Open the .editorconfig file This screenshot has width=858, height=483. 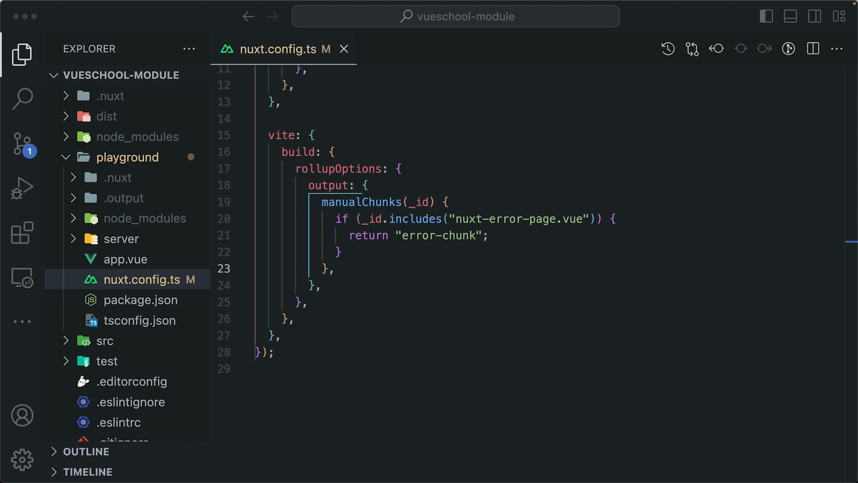click(127, 382)
